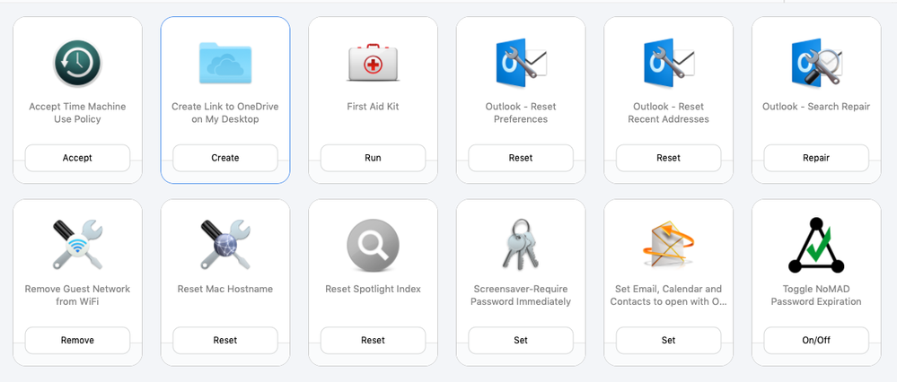Set screensaver to require password immediately
Image resolution: width=897 pixels, height=382 pixels.
click(521, 341)
